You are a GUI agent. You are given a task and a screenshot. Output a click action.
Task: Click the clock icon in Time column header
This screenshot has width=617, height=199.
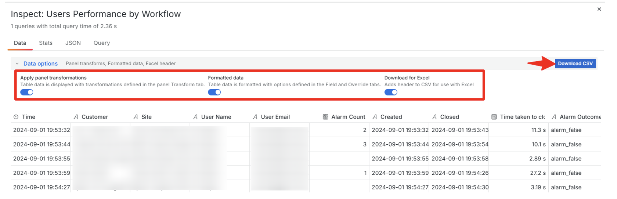pos(16,117)
